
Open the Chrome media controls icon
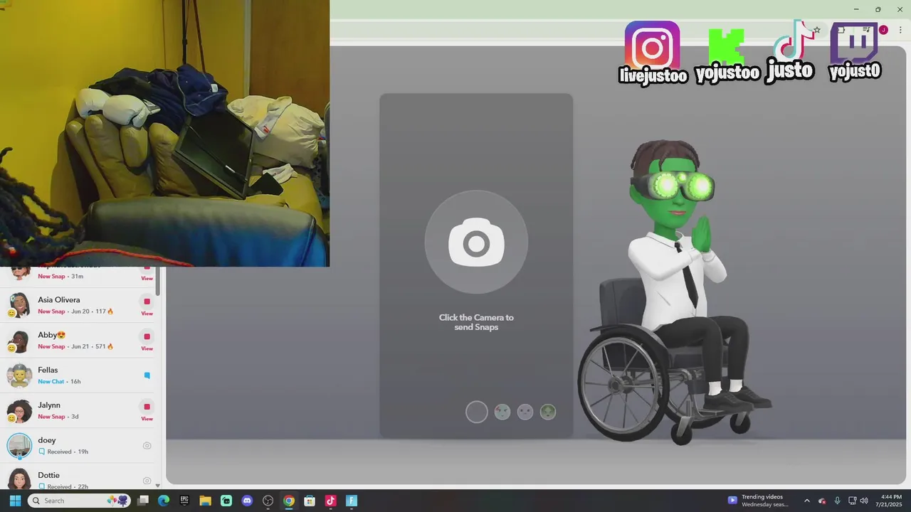tap(866, 30)
